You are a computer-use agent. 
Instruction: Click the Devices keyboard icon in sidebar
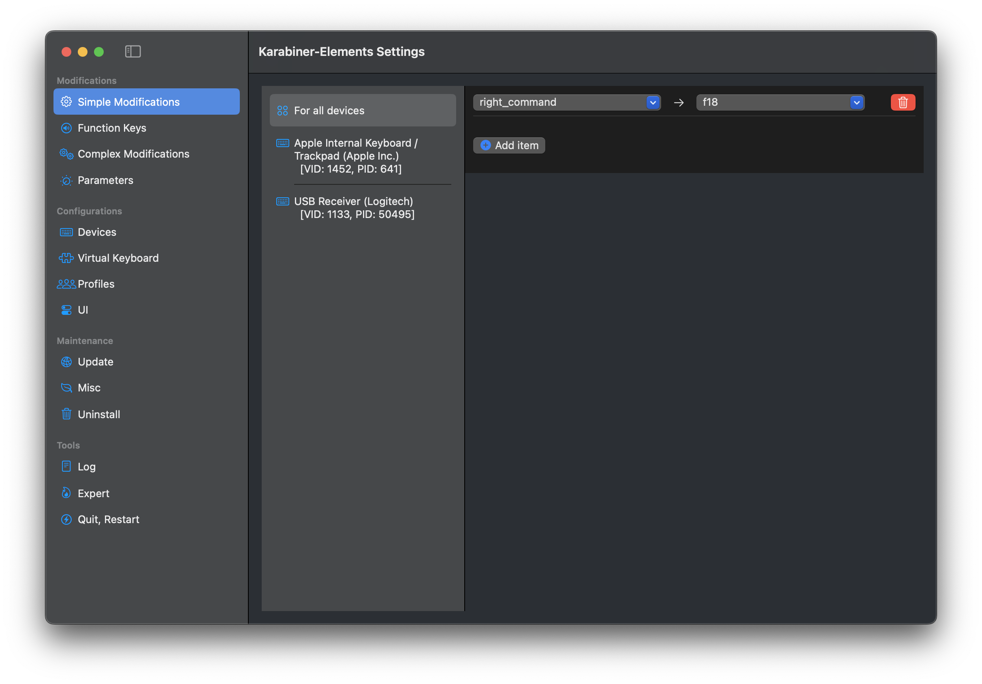click(x=66, y=232)
